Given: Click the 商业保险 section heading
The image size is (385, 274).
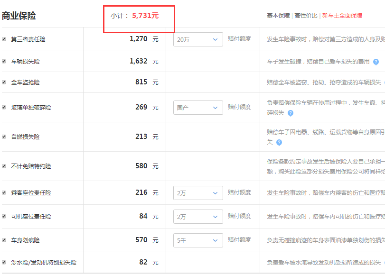Looking at the screenshot, I should [19, 16].
